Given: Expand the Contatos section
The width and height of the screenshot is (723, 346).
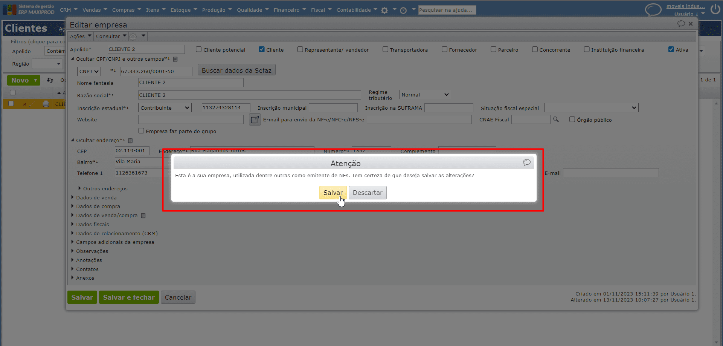Looking at the screenshot, I should tap(85, 269).
